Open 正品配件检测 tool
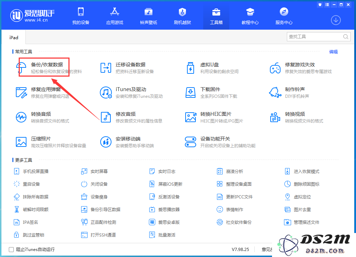 (x=99, y=222)
